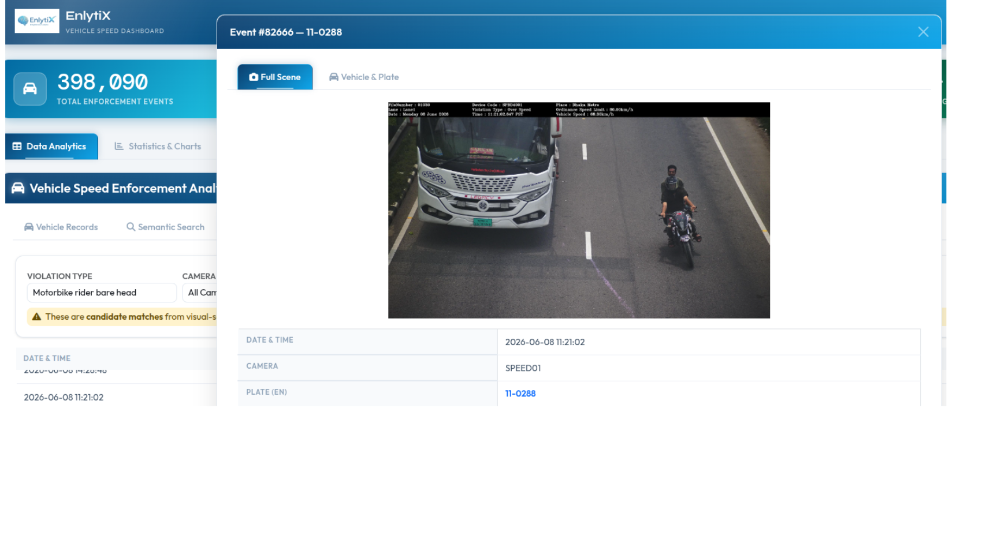Open Vehicle Records sub-tab

pyautogui.click(x=61, y=227)
